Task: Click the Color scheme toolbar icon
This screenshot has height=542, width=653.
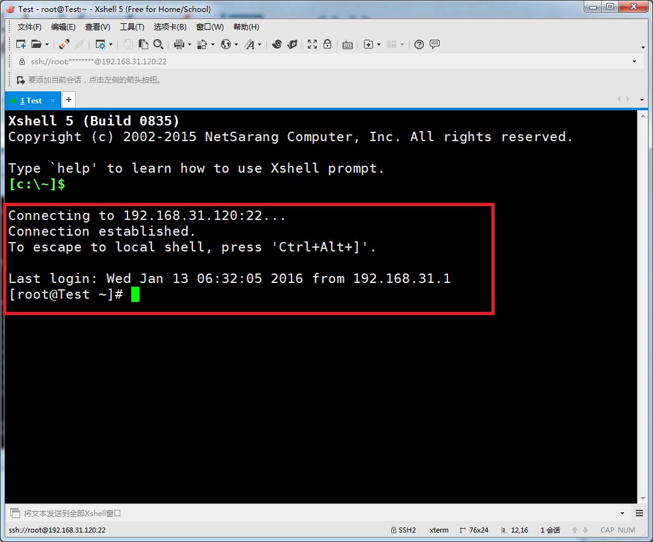Action: [202, 44]
